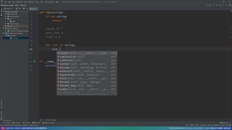Choose count(self, x, __start, __end) completion

click(x=87, y=53)
